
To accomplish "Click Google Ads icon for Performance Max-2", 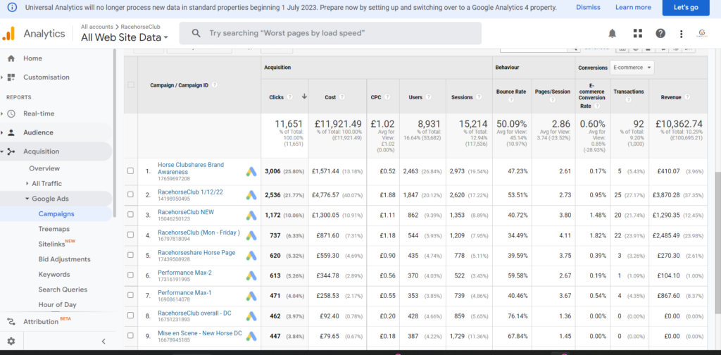I will [251, 275].
